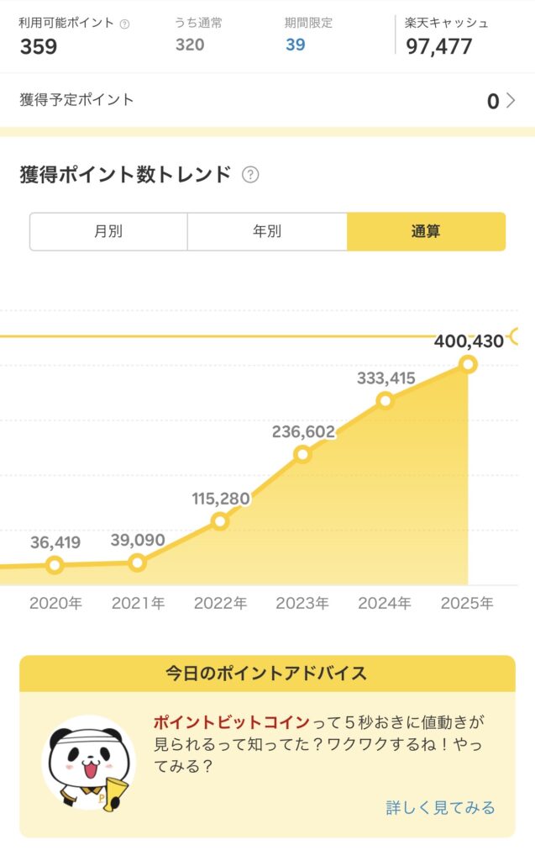Tap the 今日のポイントアドバイス header
Image resolution: width=535 pixels, height=861 pixels.
point(266,673)
